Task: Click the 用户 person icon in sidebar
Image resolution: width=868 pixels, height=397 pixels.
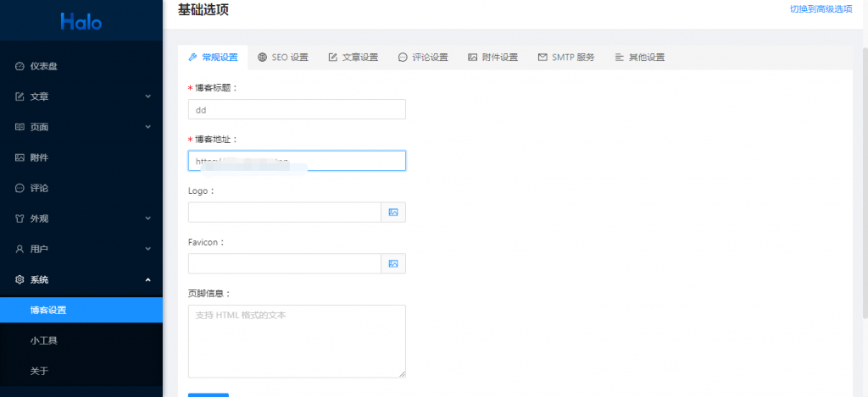Action: pos(19,249)
